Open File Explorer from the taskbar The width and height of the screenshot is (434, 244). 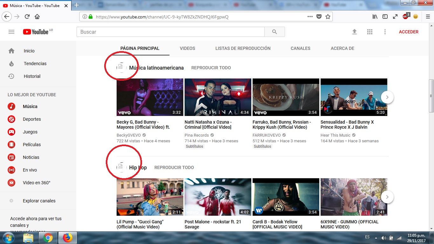point(28,238)
